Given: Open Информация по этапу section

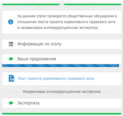Looking at the screenshot, I should coord(62,44).
